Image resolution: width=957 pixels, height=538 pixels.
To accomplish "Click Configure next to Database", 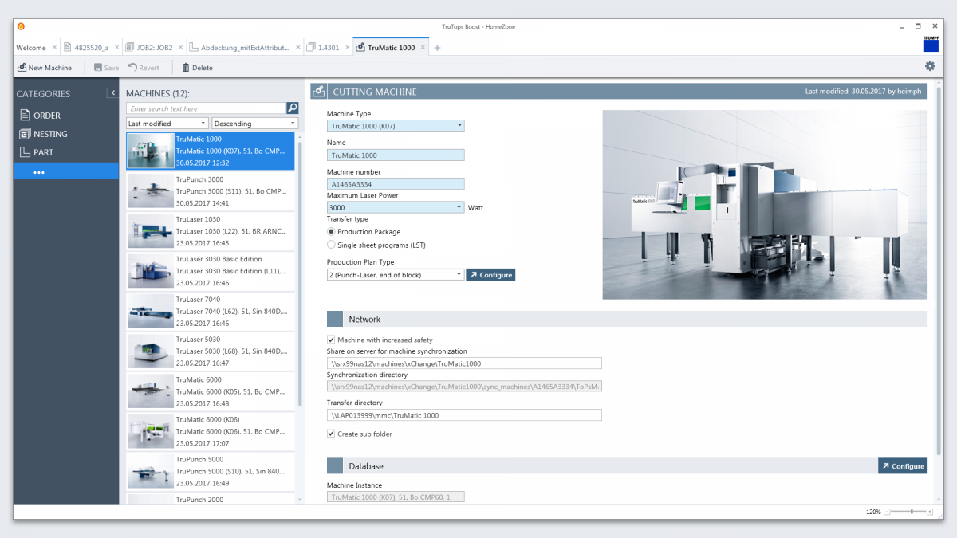I will pos(902,465).
